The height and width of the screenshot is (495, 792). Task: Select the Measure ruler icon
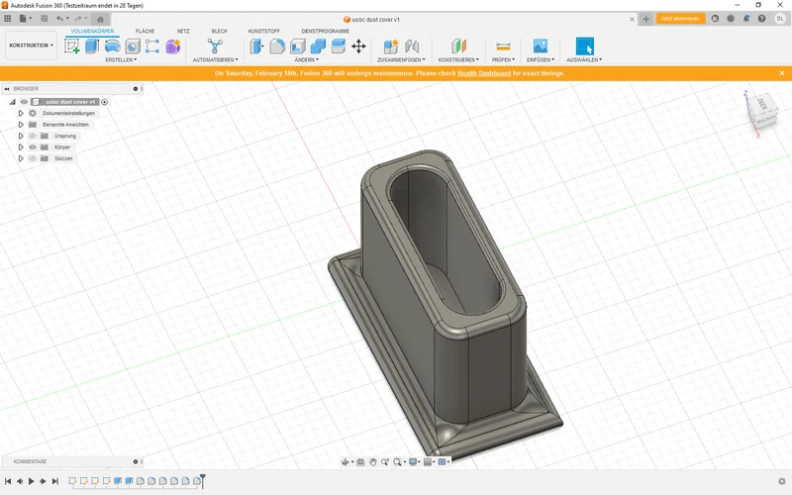[503, 47]
